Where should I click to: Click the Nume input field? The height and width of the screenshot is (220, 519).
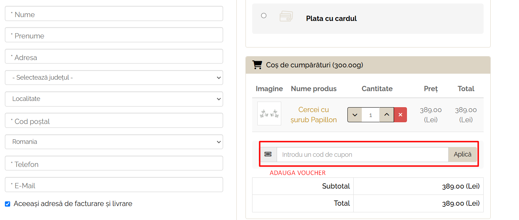(x=114, y=14)
